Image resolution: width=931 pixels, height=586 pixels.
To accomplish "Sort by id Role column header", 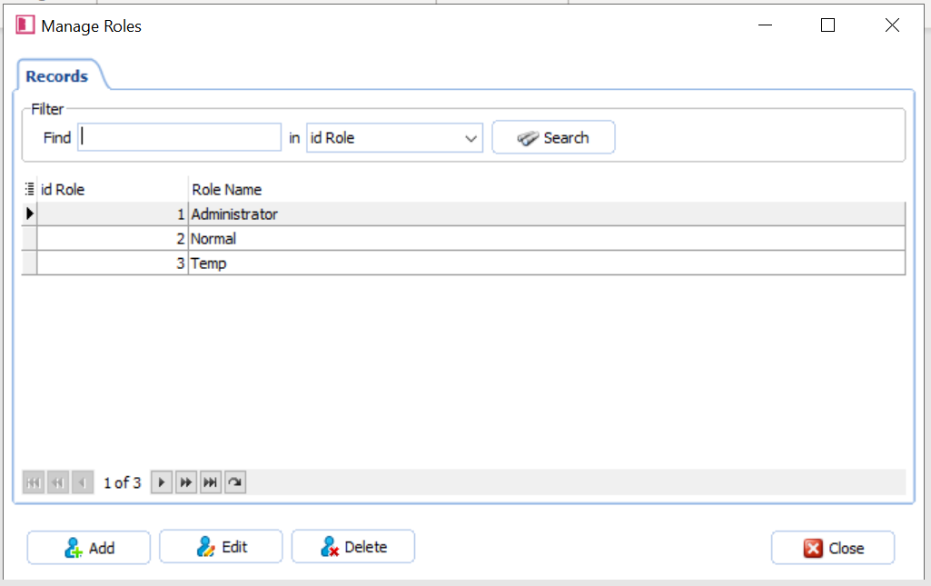I will (x=113, y=189).
